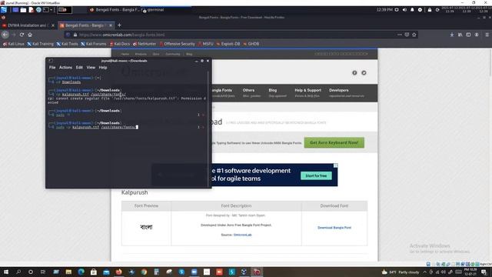Open Kali Linux bookmark

click(14, 44)
